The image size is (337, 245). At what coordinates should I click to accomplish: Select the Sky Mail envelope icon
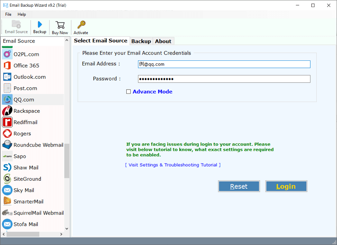tap(7, 190)
